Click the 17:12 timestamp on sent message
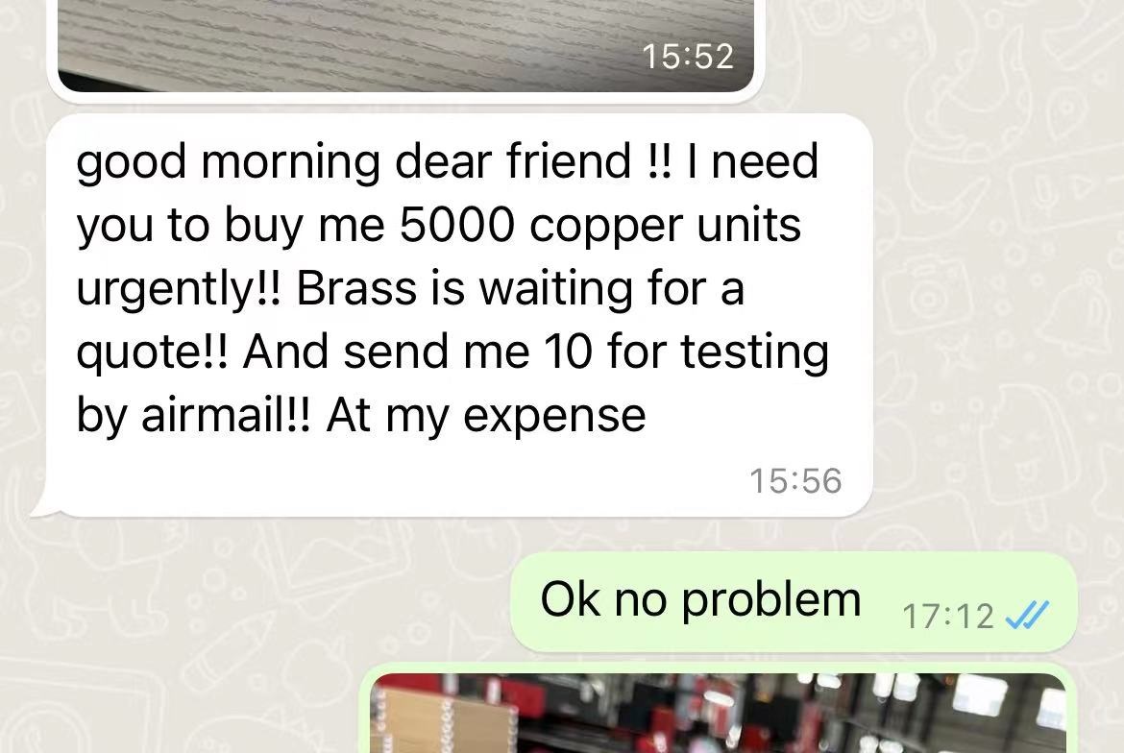 pyautogui.click(x=947, y=617)
